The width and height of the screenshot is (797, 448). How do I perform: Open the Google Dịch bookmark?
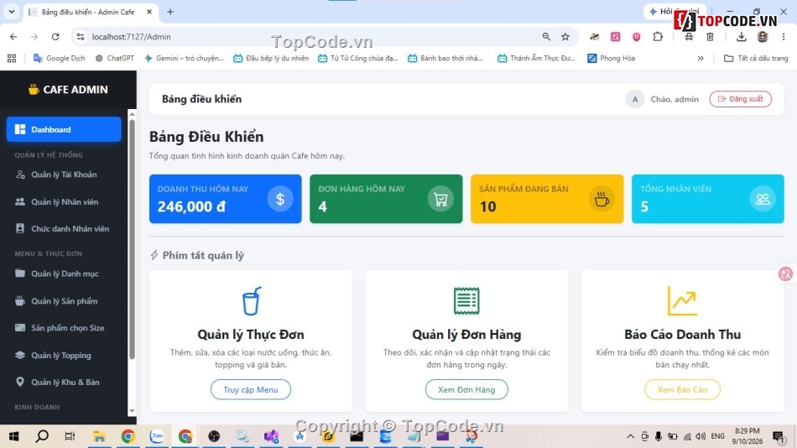point(59,59)
